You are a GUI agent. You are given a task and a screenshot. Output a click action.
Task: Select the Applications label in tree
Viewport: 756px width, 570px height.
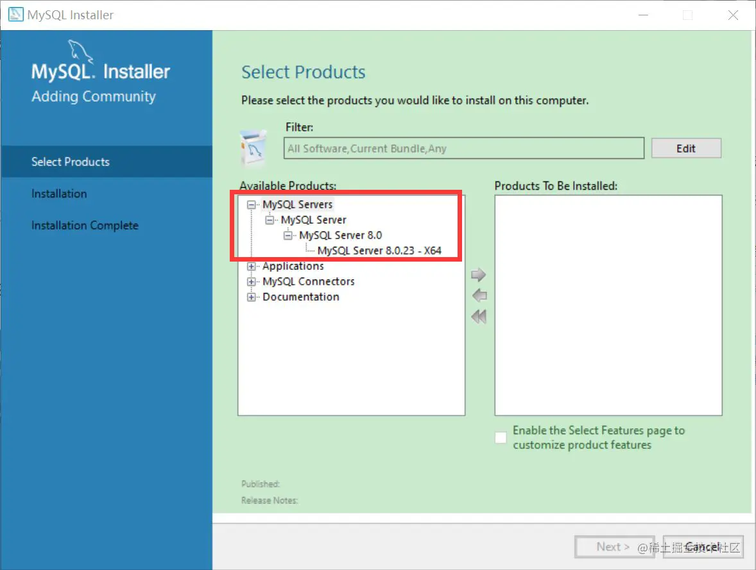pyautogui.click(x=293, y=266)
